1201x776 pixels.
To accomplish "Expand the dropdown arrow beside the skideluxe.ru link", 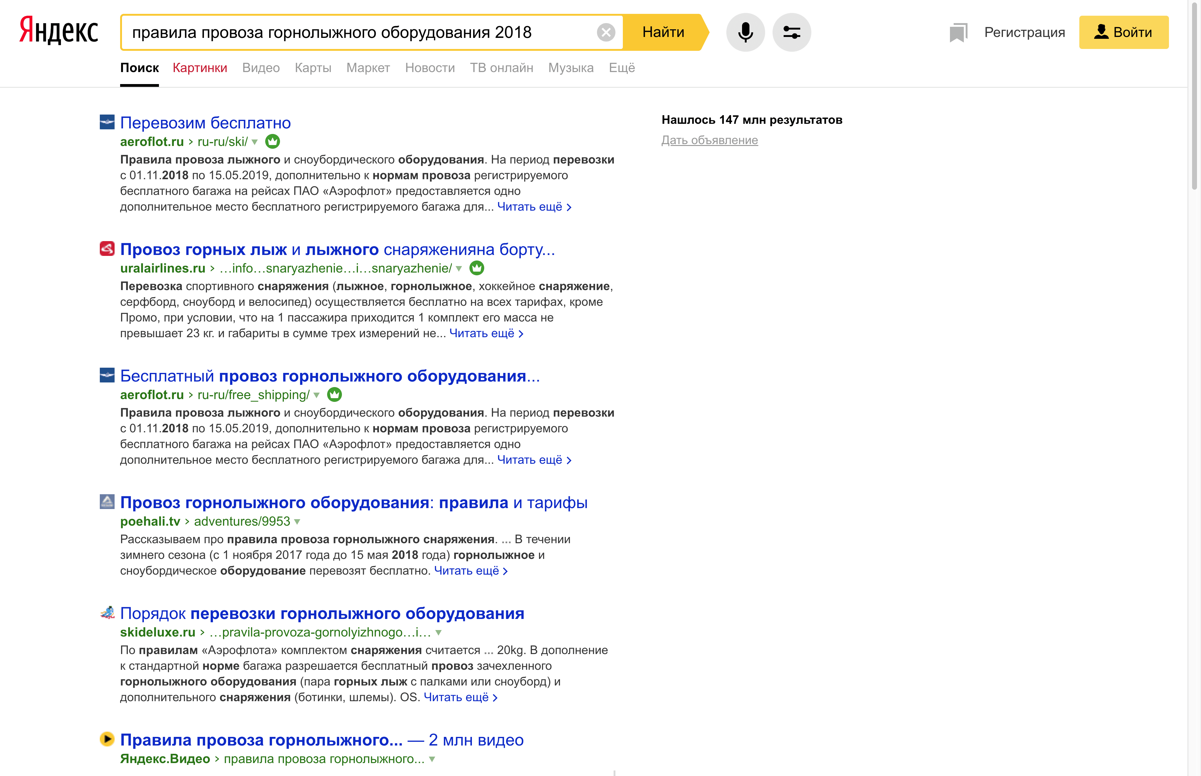I will coord(438,633).
